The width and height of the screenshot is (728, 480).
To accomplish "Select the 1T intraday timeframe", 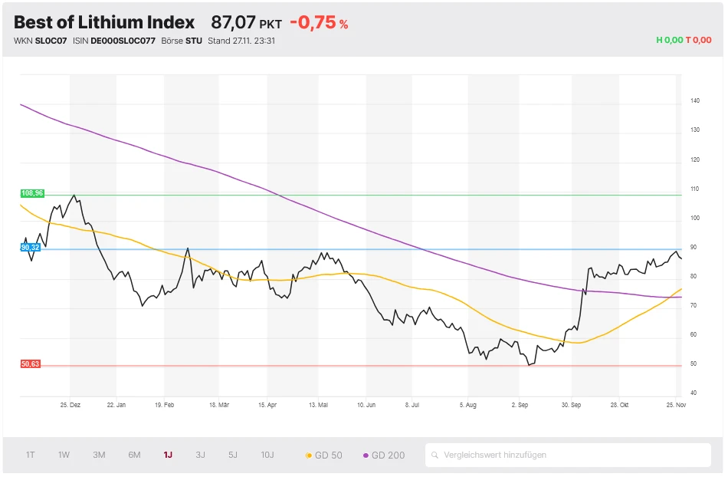I will (x=31, y=455).
